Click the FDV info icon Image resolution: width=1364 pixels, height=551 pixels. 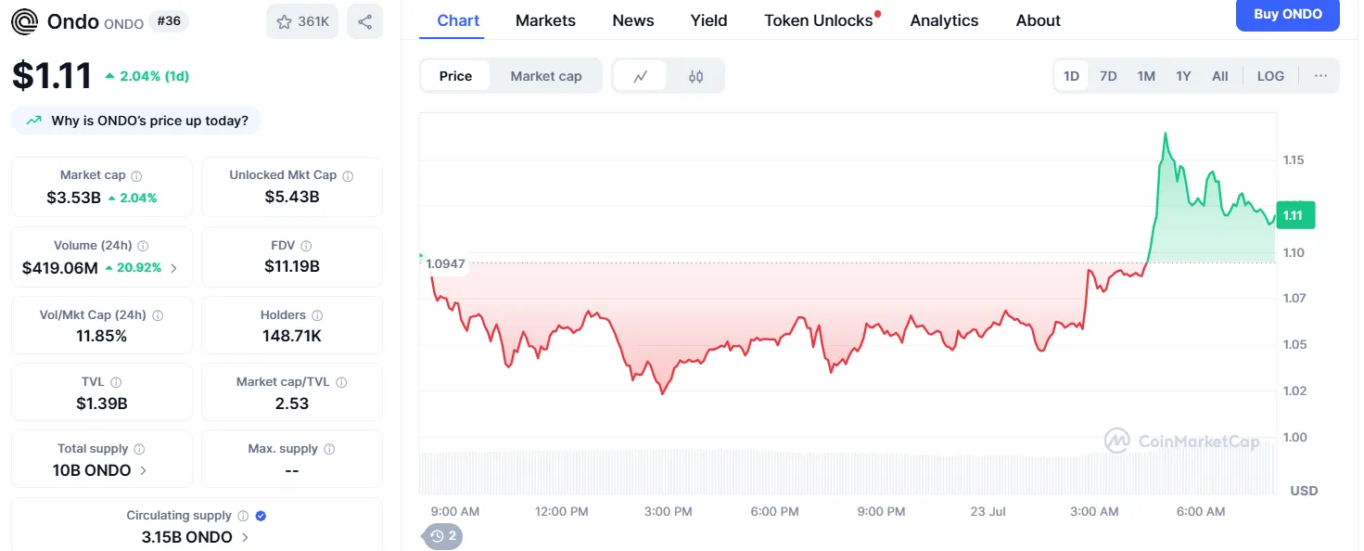tap(306, 246)
